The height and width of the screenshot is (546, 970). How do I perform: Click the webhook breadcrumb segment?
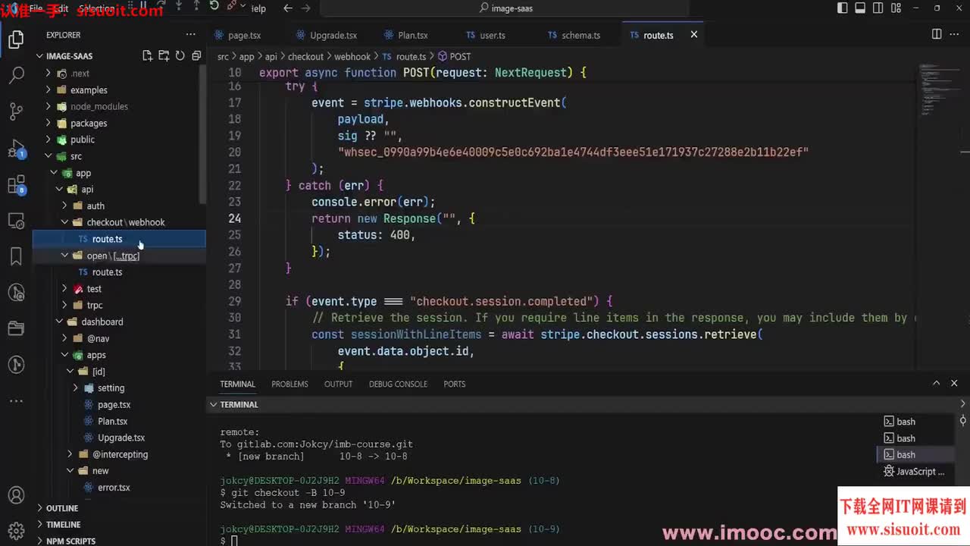click(352, 57)
